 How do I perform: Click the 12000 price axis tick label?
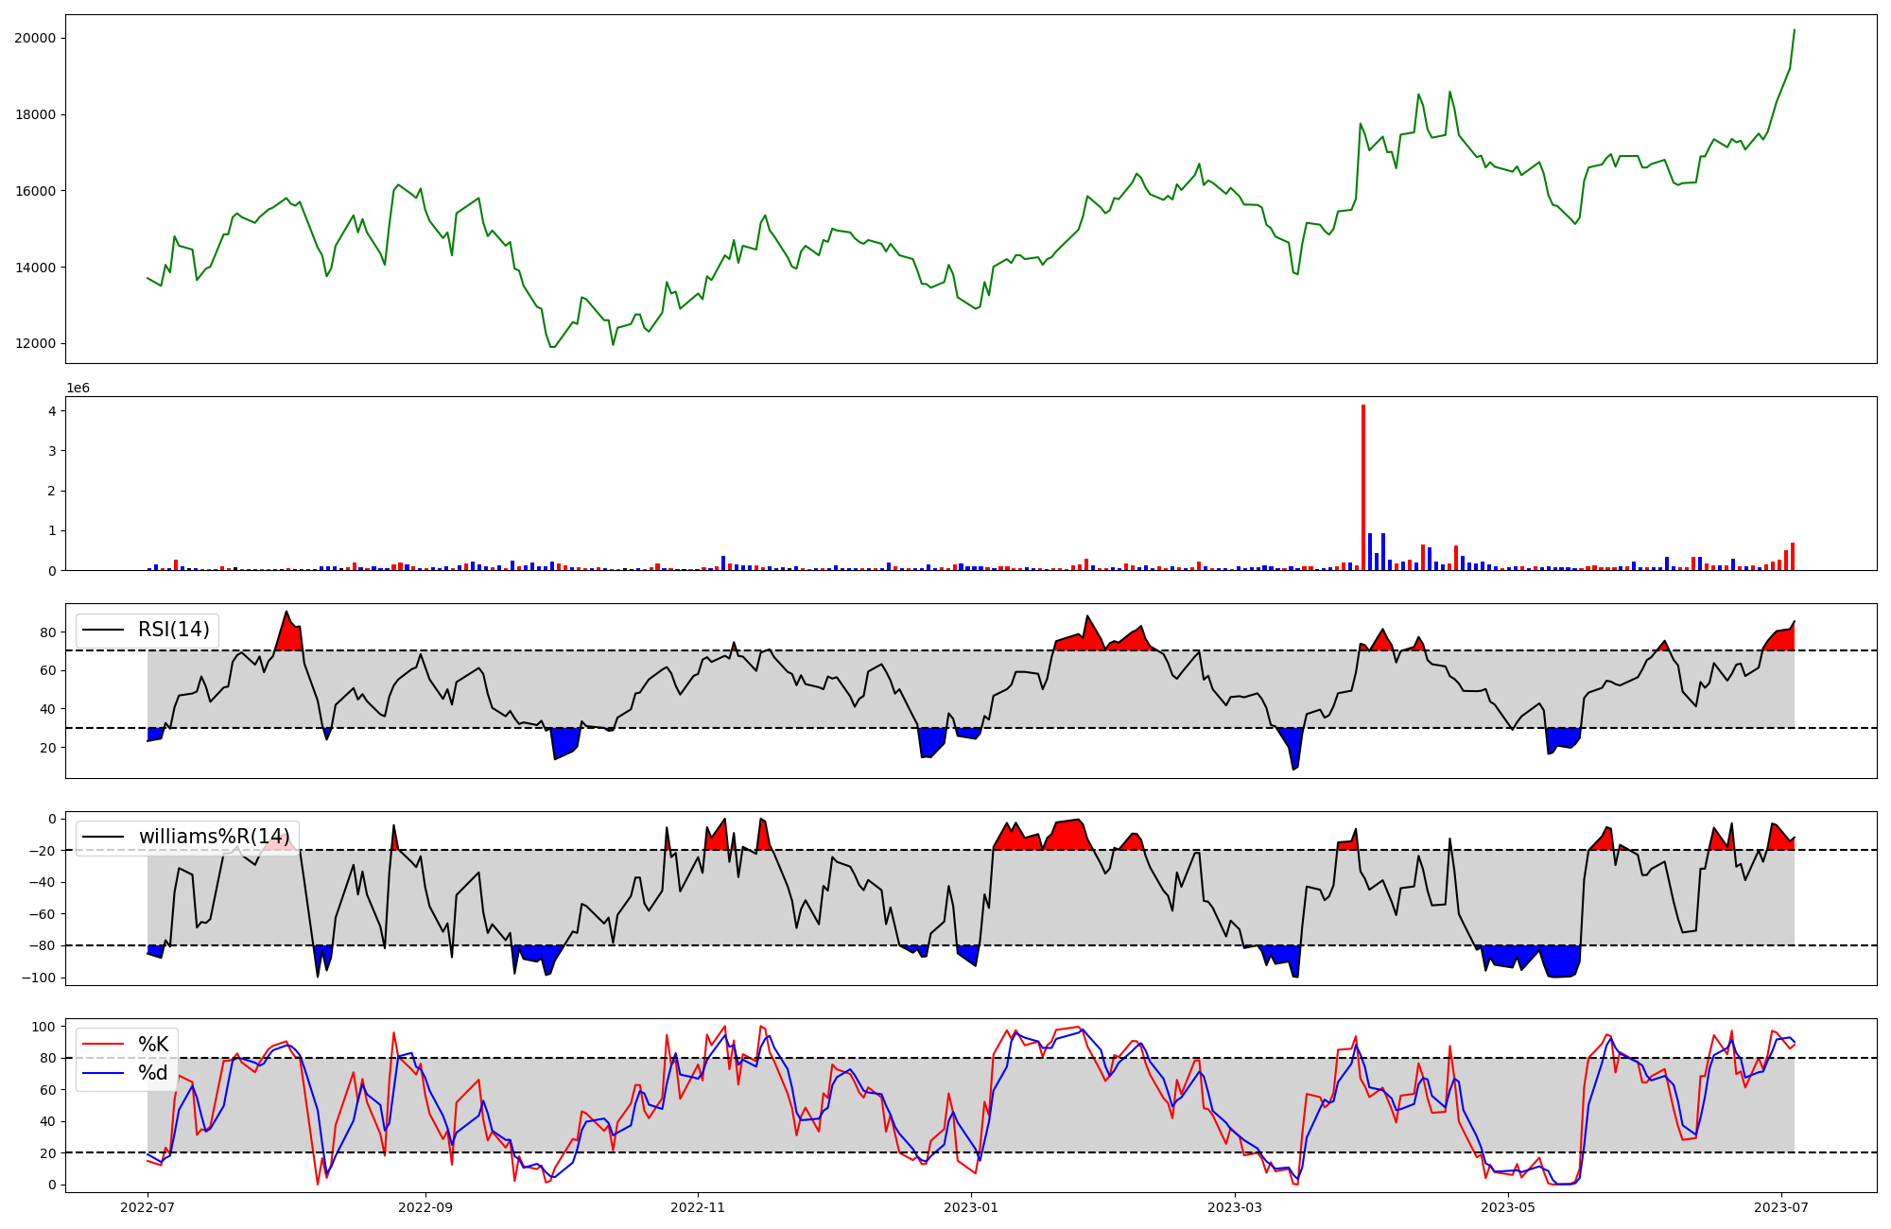coord(35,344)
